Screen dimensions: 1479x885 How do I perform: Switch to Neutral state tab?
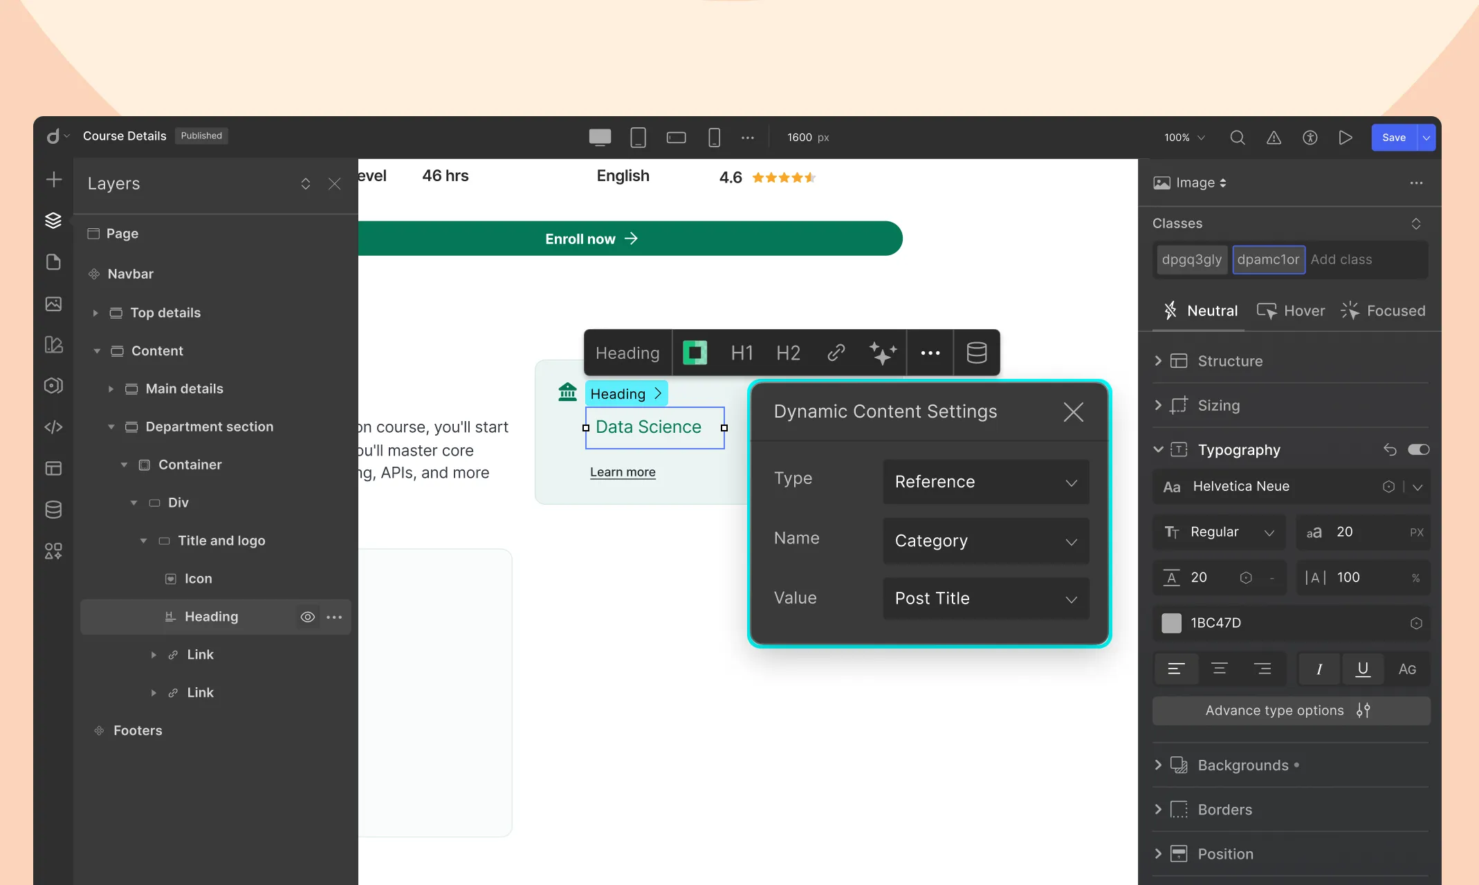[x=1200, y=311]
